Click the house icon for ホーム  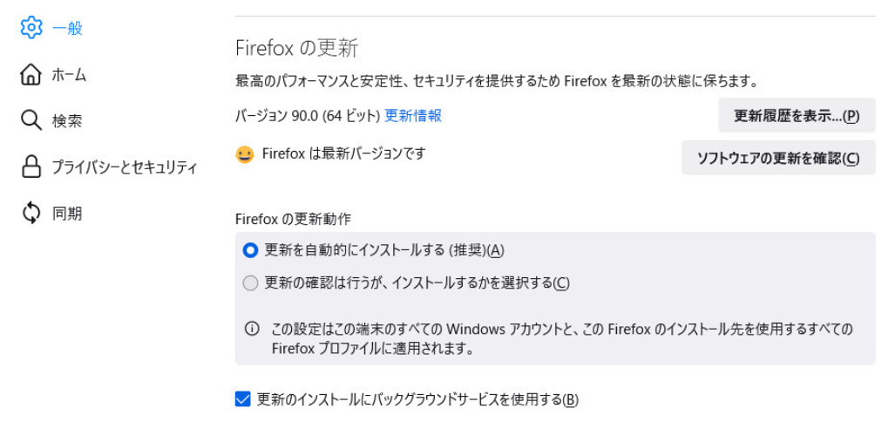[31, 74]
